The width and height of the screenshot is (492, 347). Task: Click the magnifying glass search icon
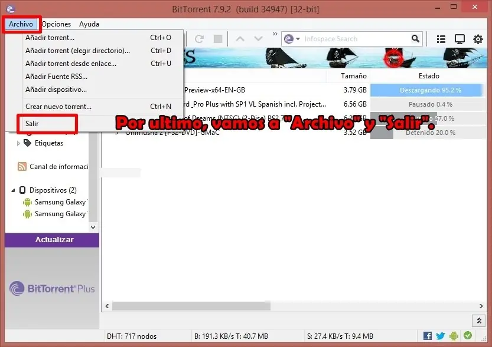(x=415, y=38)
